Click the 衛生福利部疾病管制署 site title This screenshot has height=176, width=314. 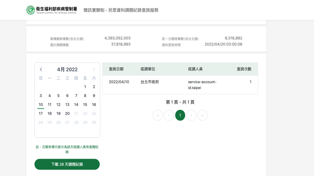pos(57,8)
